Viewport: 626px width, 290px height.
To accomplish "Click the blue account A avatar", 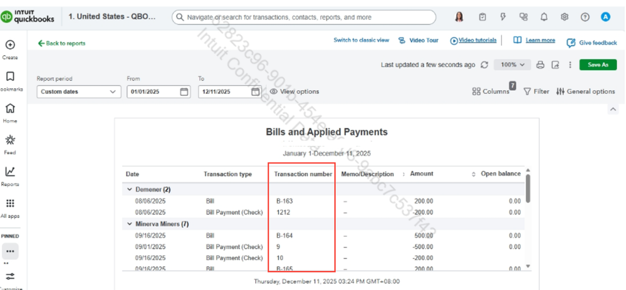I will (x=606, y=17).
